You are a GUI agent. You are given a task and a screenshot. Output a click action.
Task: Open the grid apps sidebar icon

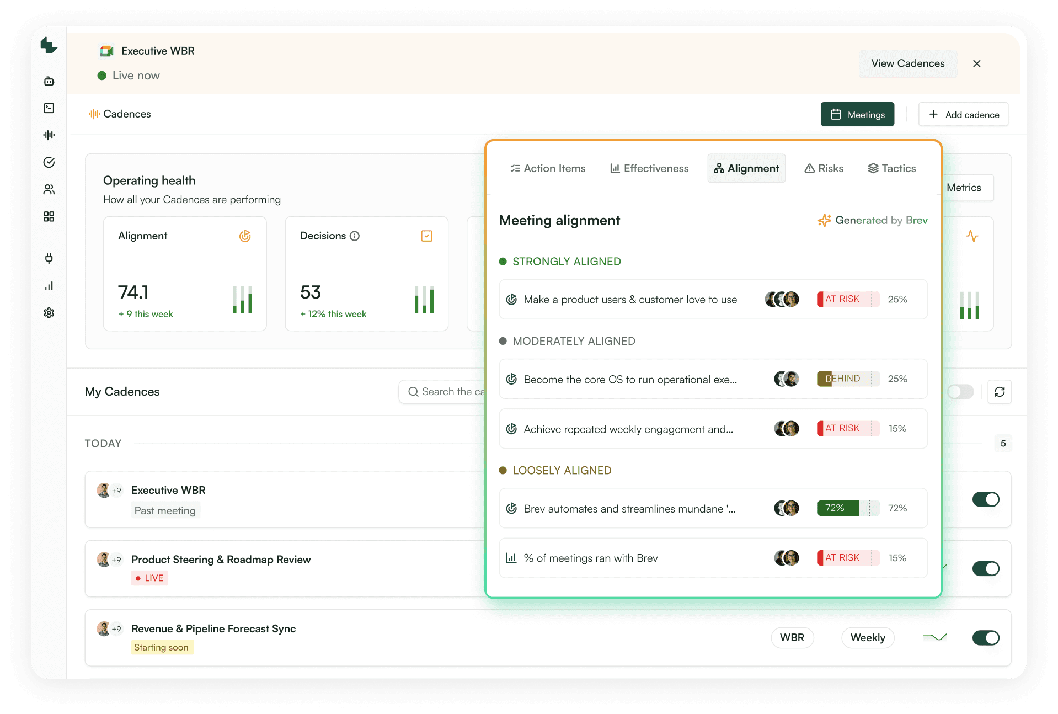(49, 216)
